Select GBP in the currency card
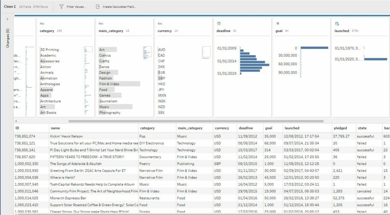The height and width of the screenshot is (215, 390). tap(161, 78)
